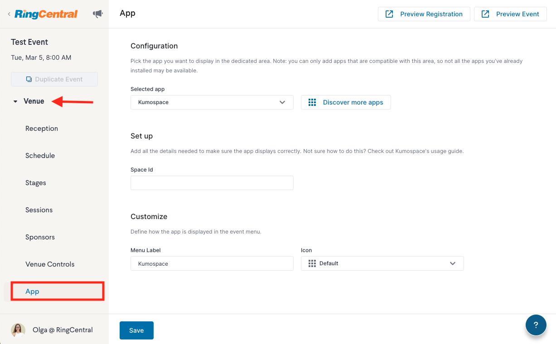This screenshot has width=556, height=344.
Task: Open the megaphone announcements icon
Action: (x=98, y=14)
